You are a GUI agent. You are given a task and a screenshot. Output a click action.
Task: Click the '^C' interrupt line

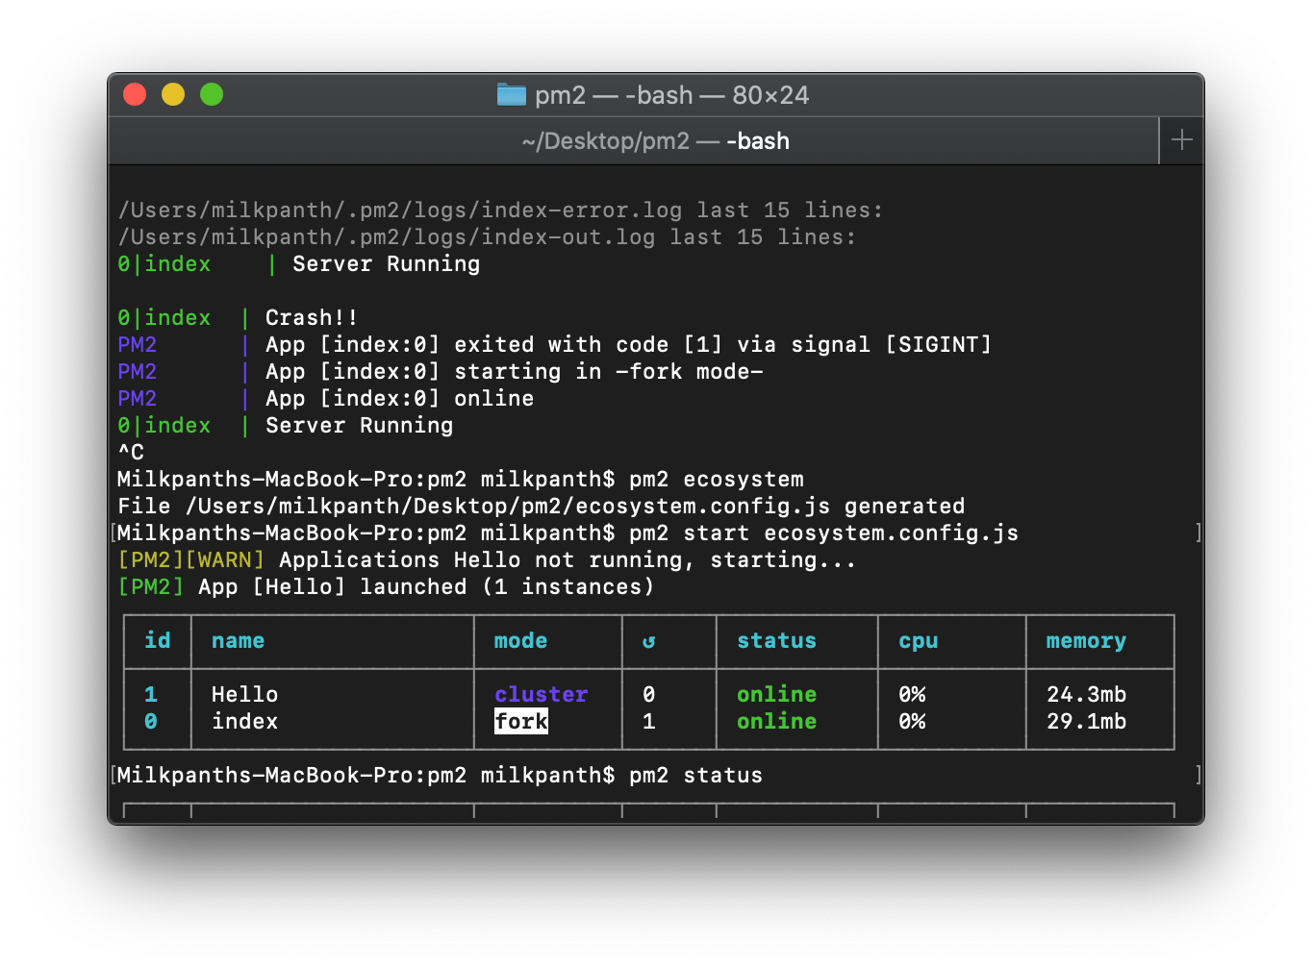pyautogui.click(x=131, y=452)
